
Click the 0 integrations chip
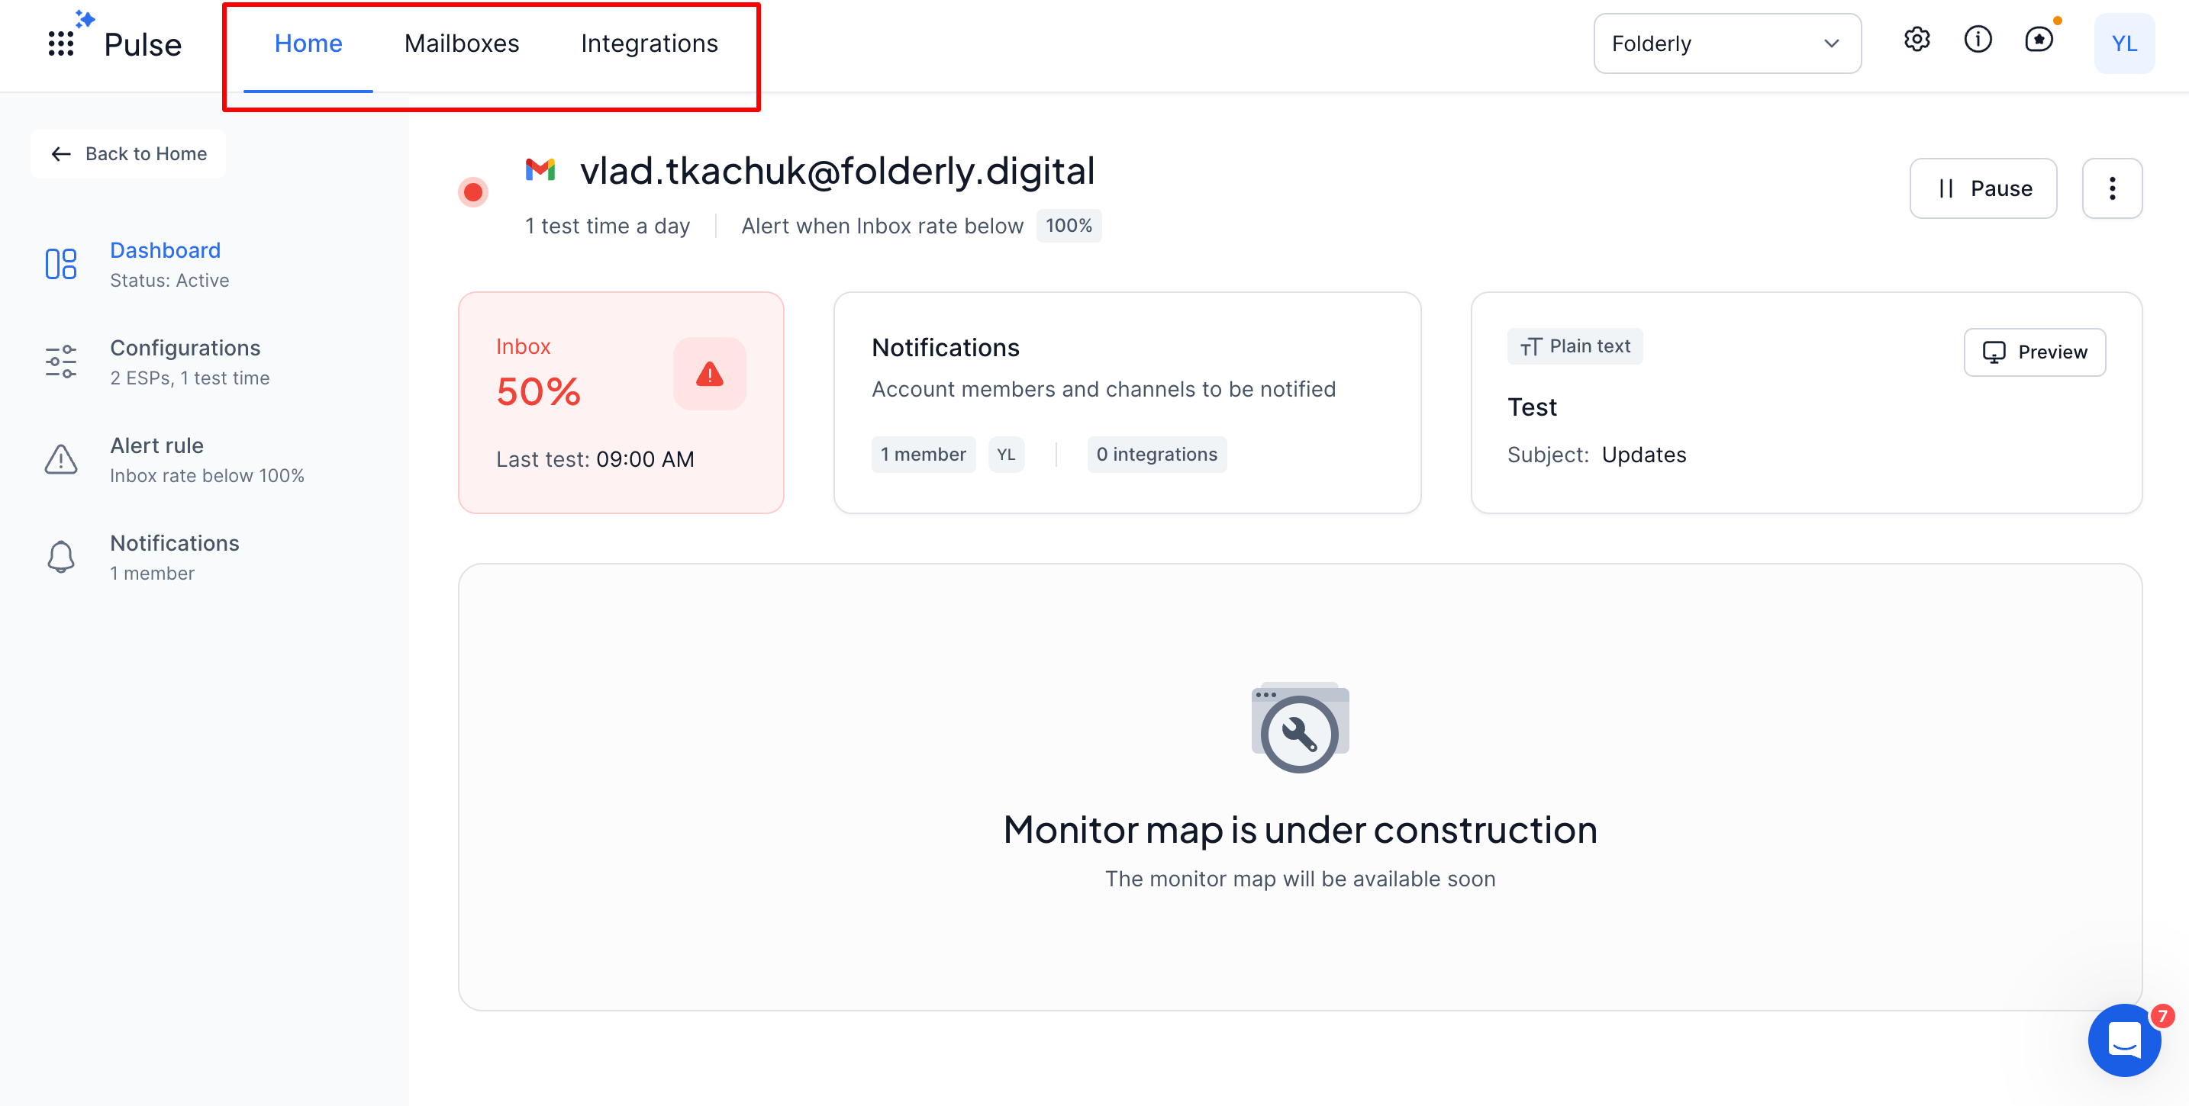pos(1156,455)
